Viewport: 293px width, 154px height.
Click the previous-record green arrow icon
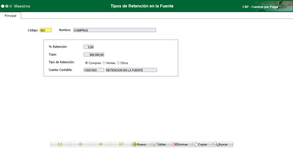point(80,144)
